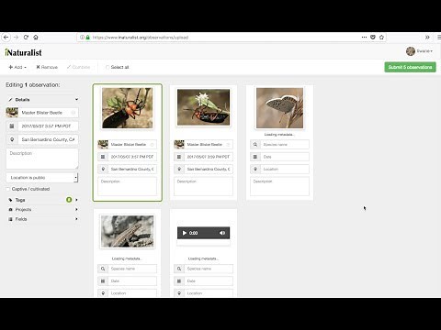Click calendar icon on lizard card
The width and height of the screenshot is (441, 330).
(x=103, y=280)
